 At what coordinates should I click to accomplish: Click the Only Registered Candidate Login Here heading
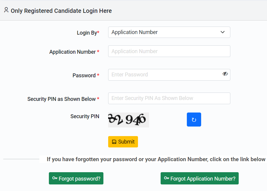[61, 11]
